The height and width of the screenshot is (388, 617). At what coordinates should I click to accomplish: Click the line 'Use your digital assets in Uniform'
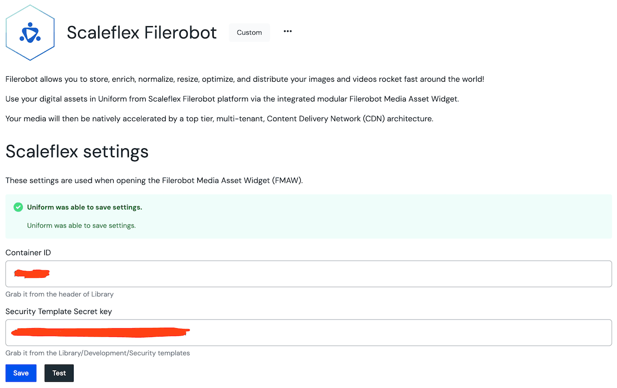point(232,99)
